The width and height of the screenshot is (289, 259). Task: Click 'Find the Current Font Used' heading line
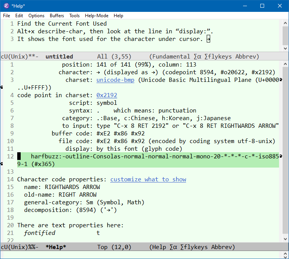(62, 24)
